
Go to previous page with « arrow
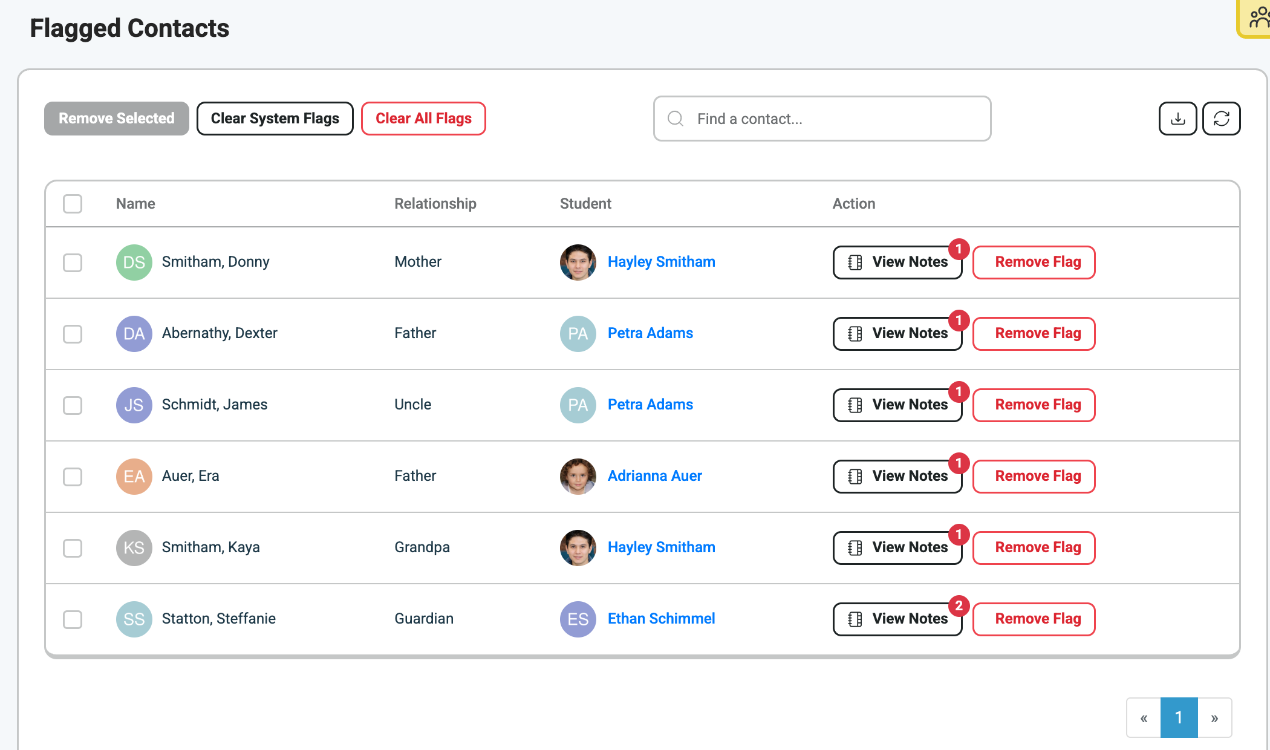pyautogui.click(x=1144, y=718)
